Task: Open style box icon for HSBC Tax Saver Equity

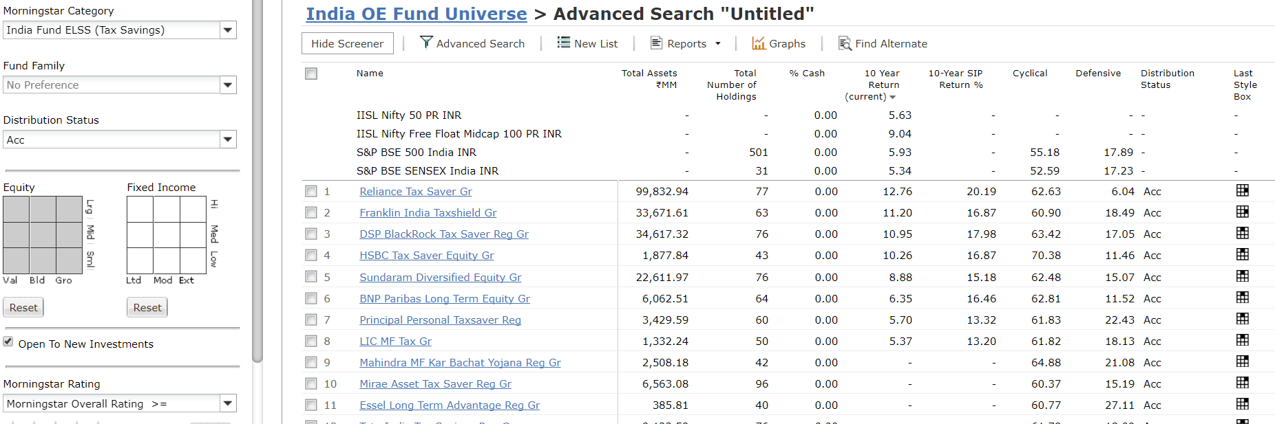Action: pyautogui.click(x=1242, y=254)
